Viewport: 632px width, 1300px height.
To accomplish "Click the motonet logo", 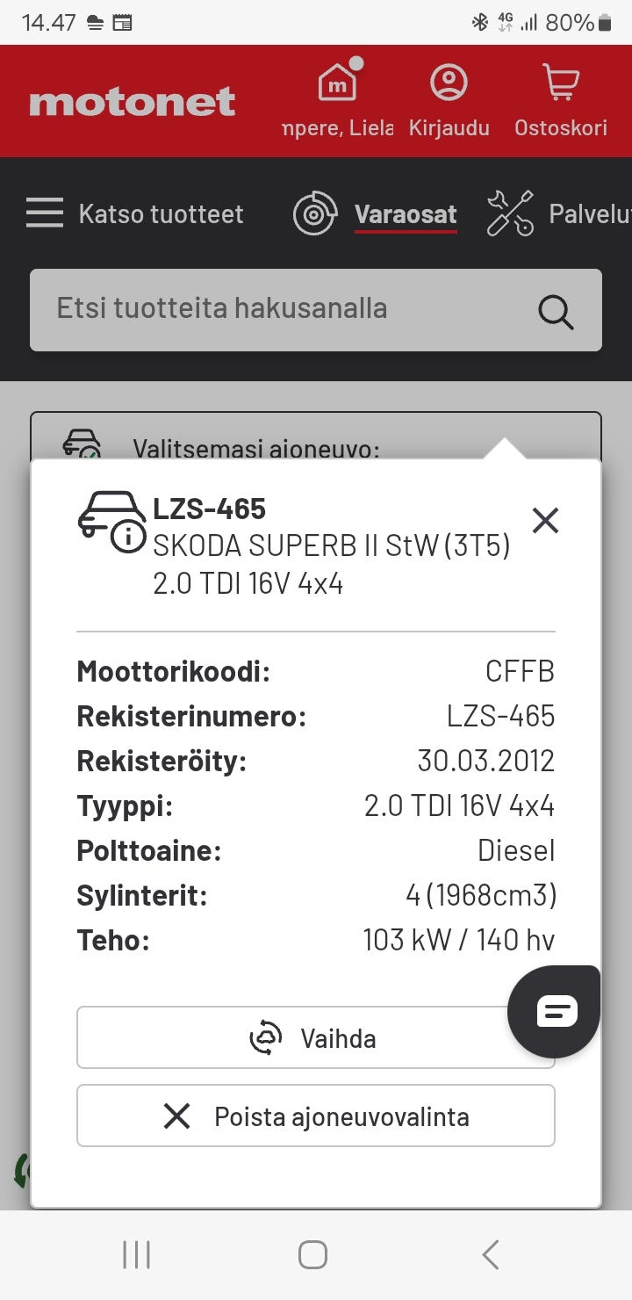I will (133, 102).
